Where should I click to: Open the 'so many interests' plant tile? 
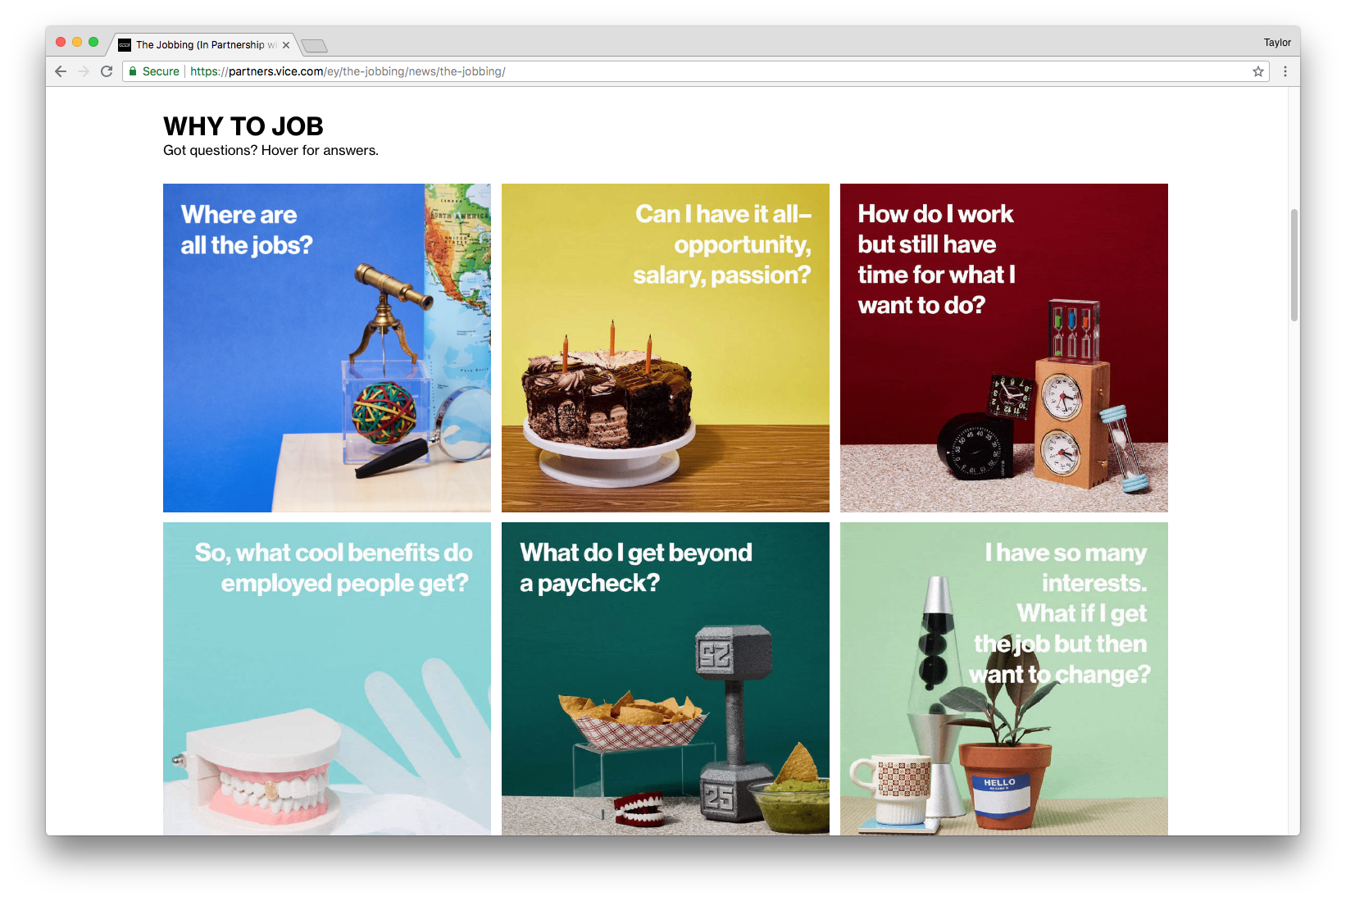[x=1004, y=679]
